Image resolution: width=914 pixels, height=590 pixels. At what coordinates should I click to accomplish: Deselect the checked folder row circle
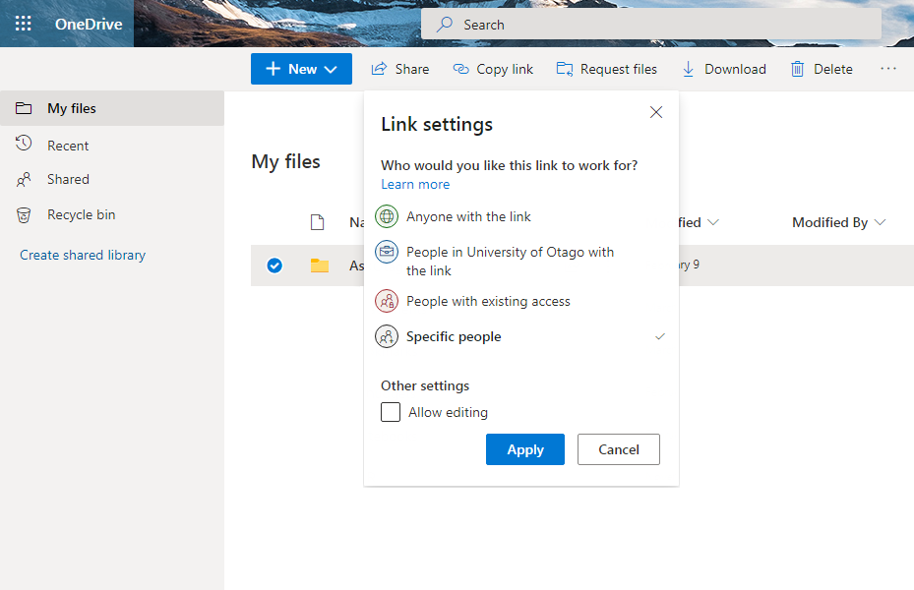click(274, 265)
